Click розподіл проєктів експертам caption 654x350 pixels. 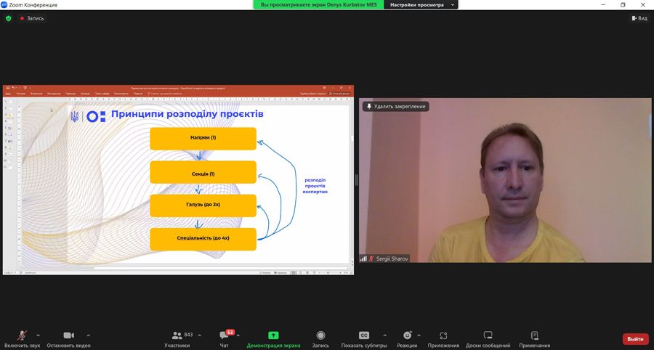[315, 186]
